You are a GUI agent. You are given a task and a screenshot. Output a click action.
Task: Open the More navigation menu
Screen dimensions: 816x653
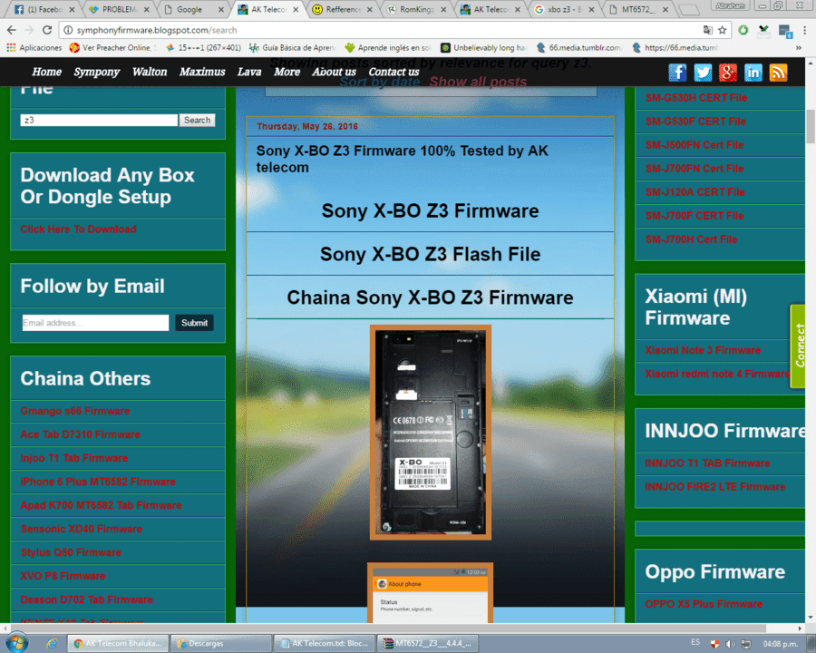click(287, 72)
